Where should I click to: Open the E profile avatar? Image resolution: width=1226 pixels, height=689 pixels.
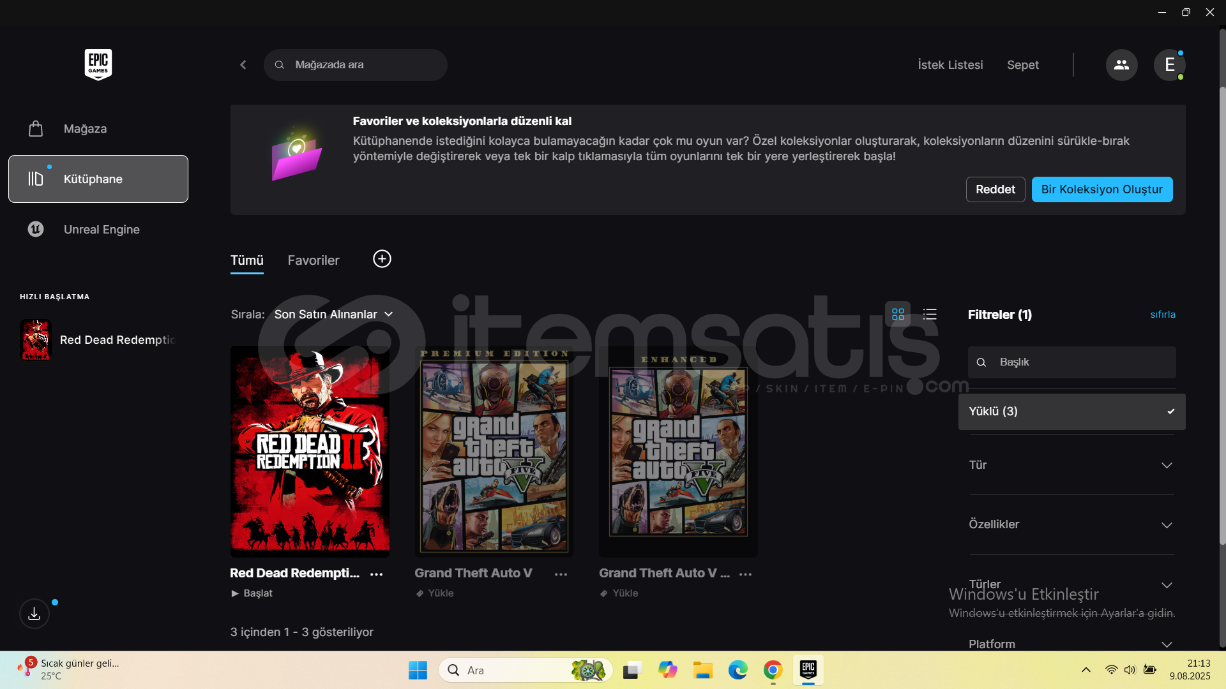click(x=1169, y=65)
